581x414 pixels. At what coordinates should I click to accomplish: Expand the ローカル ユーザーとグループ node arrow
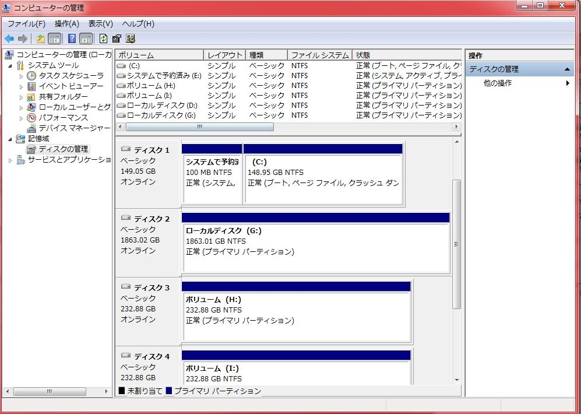click(x=21, y=108)
